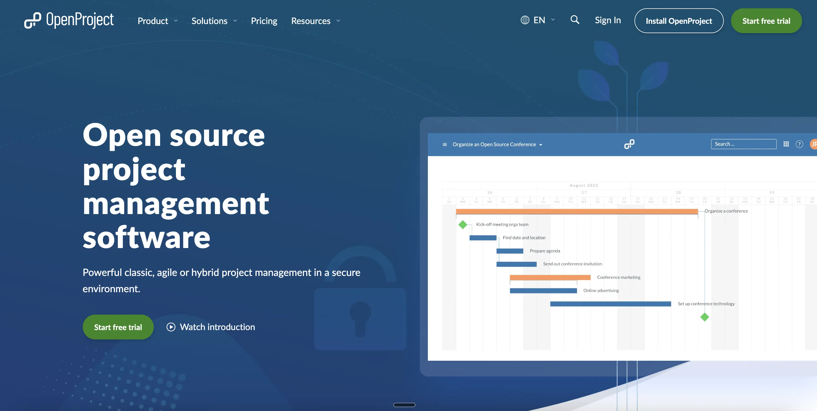Open the project selector dropdown arrow
The height and width of the screenshot is (411, 817).
click(541, 145)
